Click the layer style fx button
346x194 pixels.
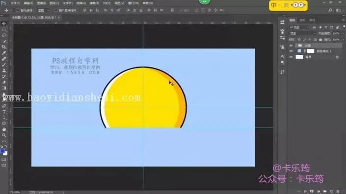coord(305,192)
